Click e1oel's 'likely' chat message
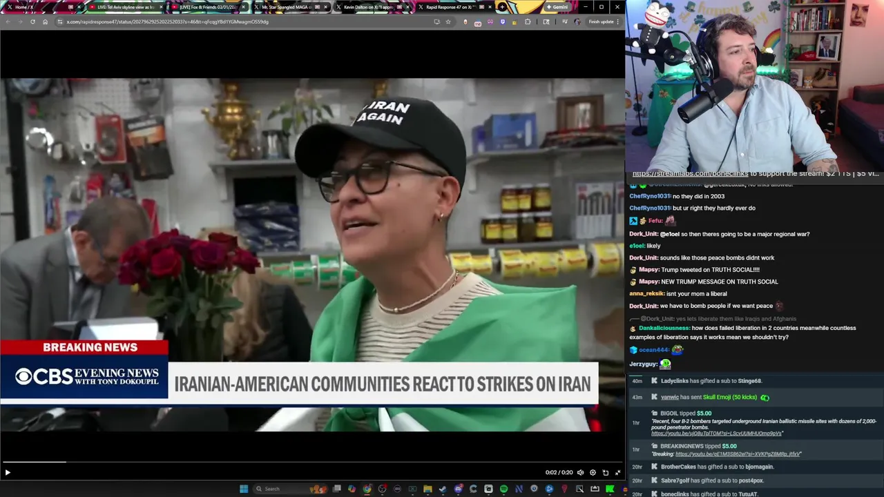884x497 pixels. (x=644, y=246)
